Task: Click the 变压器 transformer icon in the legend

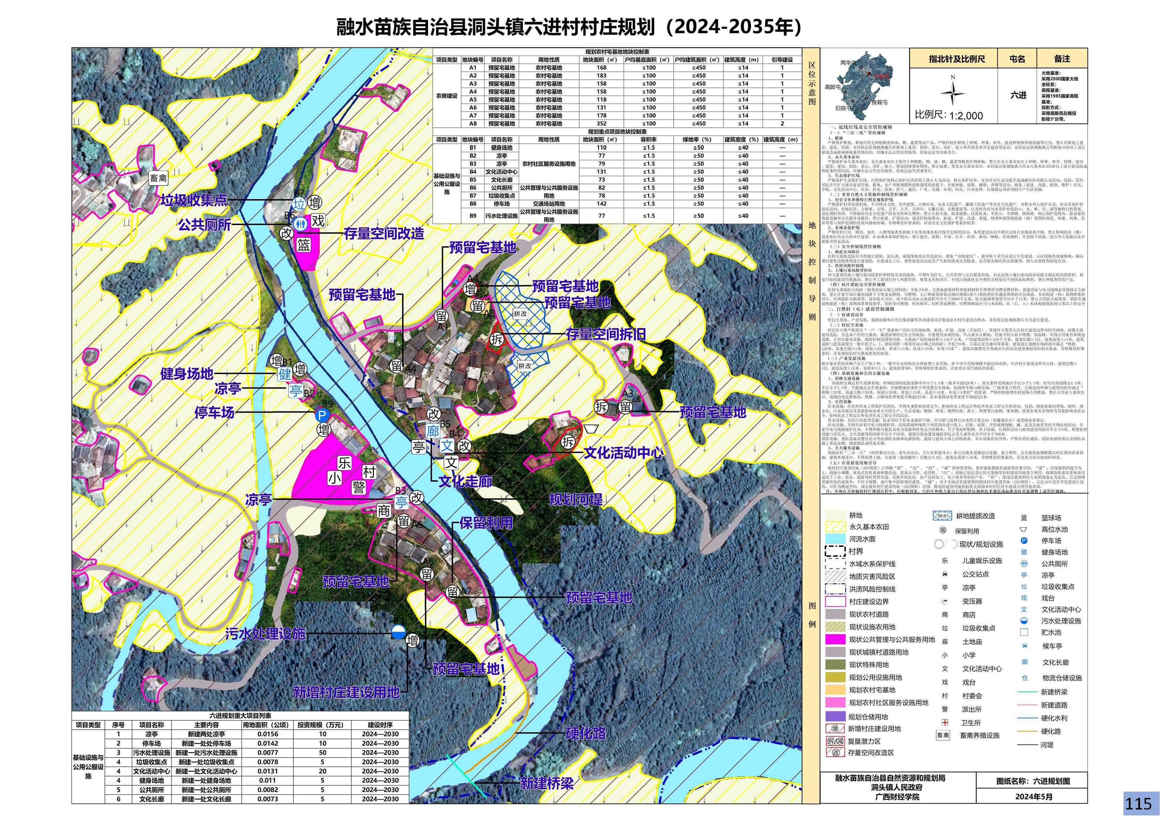Action: (x=945, y=601)
